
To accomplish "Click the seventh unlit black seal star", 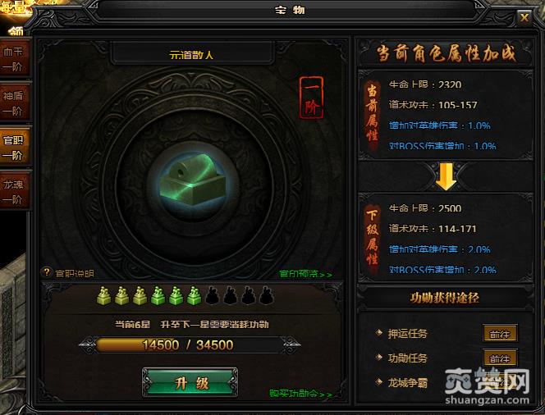I will [212, 296].
